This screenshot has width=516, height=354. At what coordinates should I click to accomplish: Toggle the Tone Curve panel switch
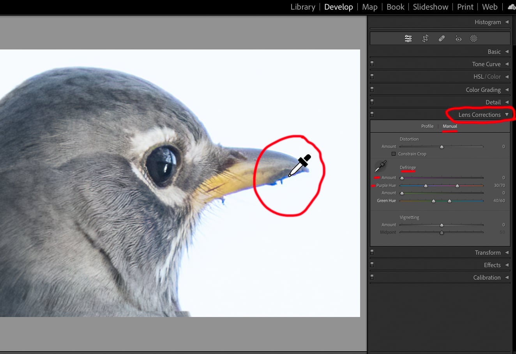tap(372, 63)
